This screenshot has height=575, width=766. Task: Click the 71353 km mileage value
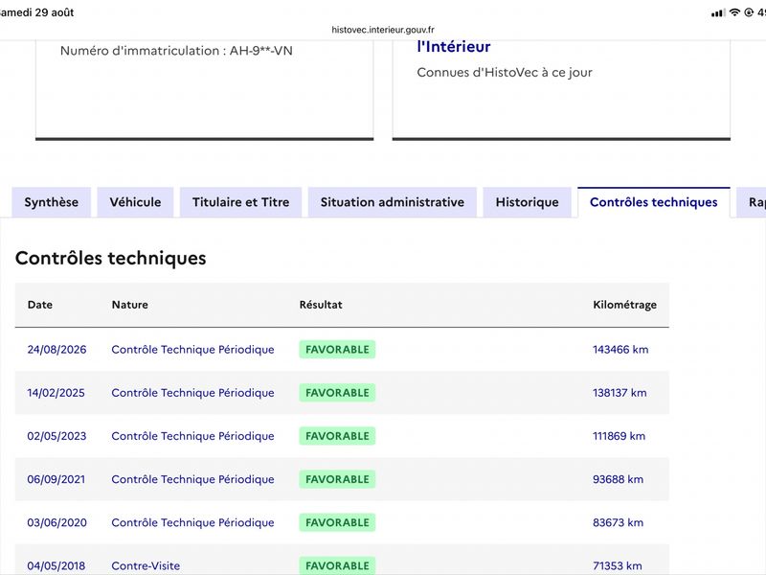point(618,566)
